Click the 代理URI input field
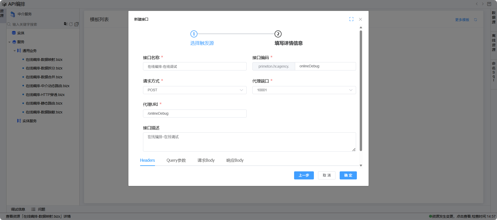 tap(195, 113)
